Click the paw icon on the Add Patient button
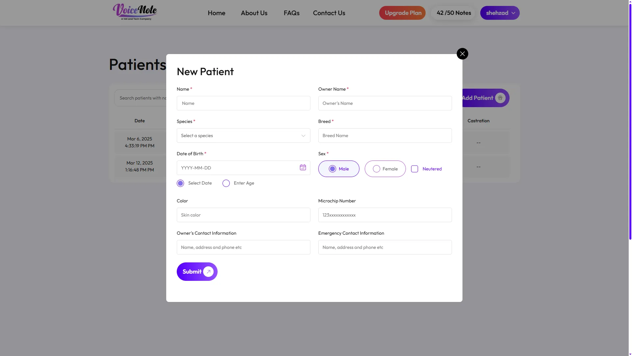The height and width of the screenshot is (356, 632). click(x=500, y=98)
